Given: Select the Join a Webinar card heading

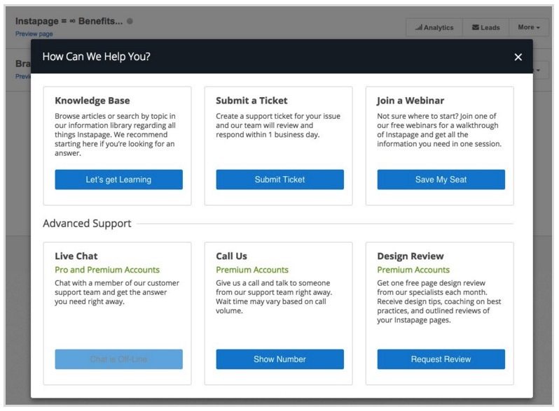Looking at the screenshot, I should coord(410,101).
